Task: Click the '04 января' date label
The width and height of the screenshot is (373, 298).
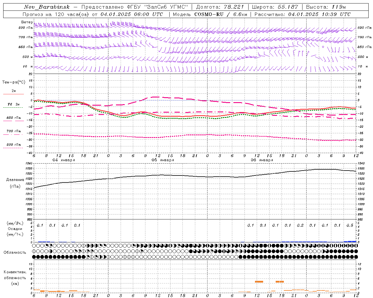Action: click(64, 160)
